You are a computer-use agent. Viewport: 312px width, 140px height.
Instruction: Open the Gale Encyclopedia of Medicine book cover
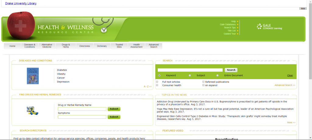(33, 76)
